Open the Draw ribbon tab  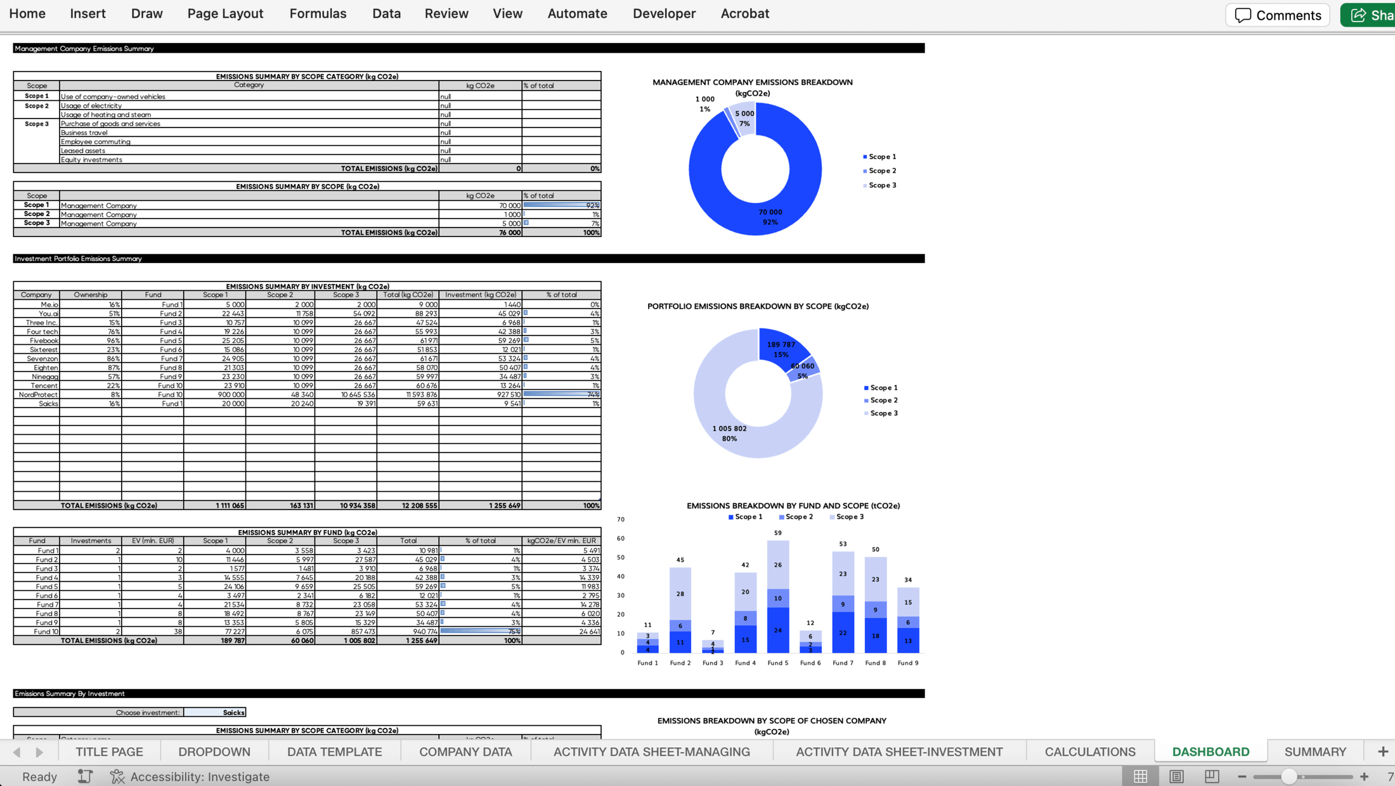[x=146, y=13]
